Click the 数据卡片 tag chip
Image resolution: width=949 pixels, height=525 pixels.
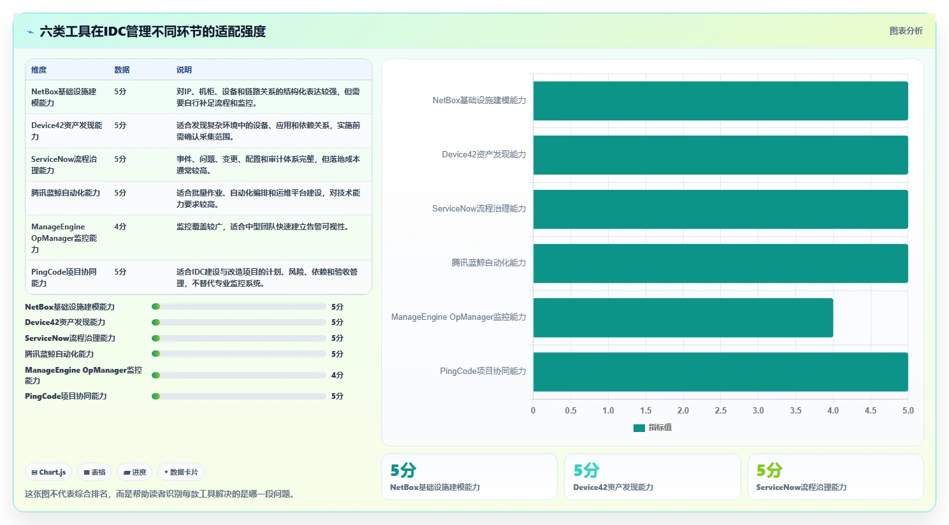[181, 472]
